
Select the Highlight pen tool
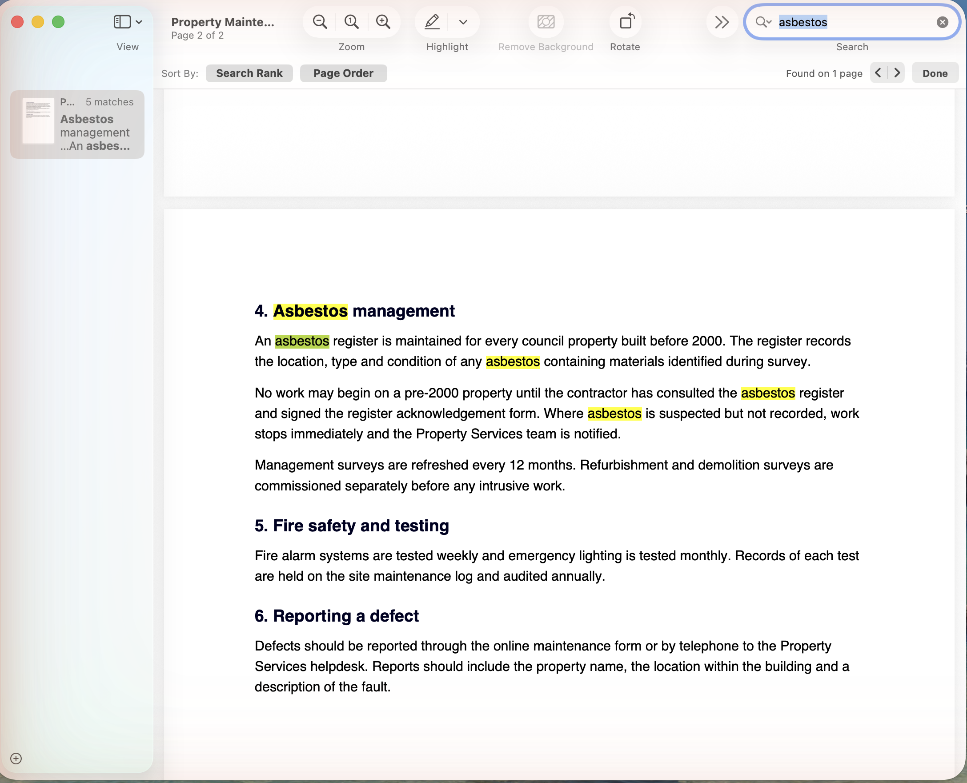click(432, 22)
